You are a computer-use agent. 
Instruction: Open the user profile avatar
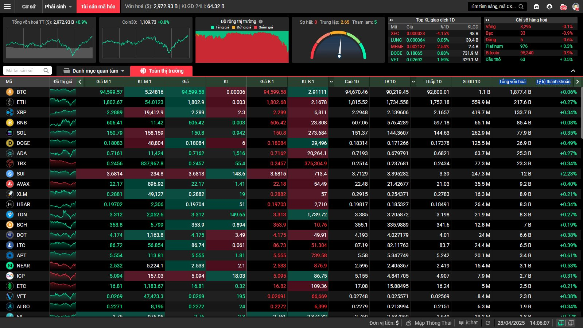[x=576, y=7]
